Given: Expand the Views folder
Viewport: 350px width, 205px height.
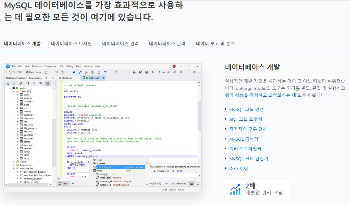Looking at the screenshot, I should coord(14,162).
